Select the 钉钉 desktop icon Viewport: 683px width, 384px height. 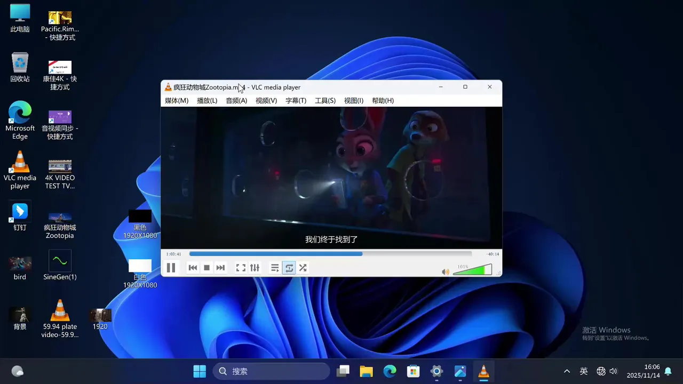(20, 217)
